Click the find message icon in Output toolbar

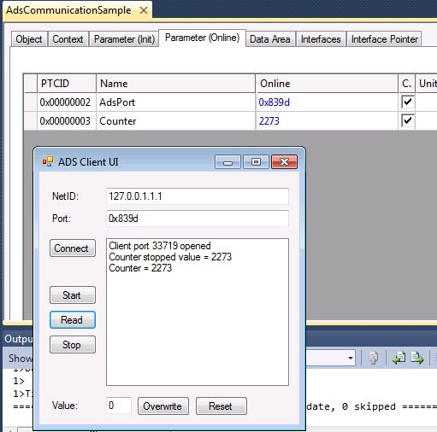(x=374, y=358)
